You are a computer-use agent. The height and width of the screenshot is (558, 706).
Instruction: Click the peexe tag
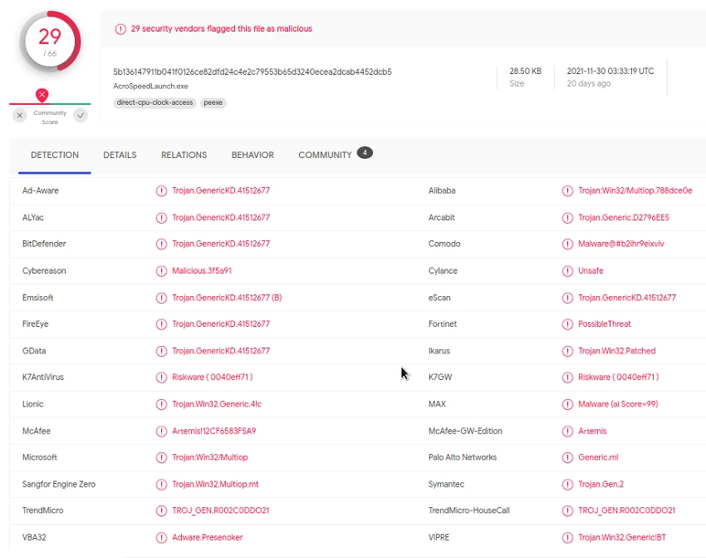point(213,103)
